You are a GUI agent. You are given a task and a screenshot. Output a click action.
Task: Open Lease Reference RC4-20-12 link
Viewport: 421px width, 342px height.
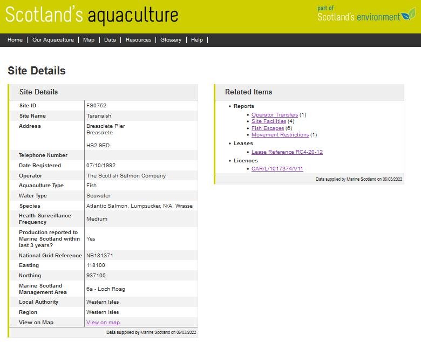287,152
